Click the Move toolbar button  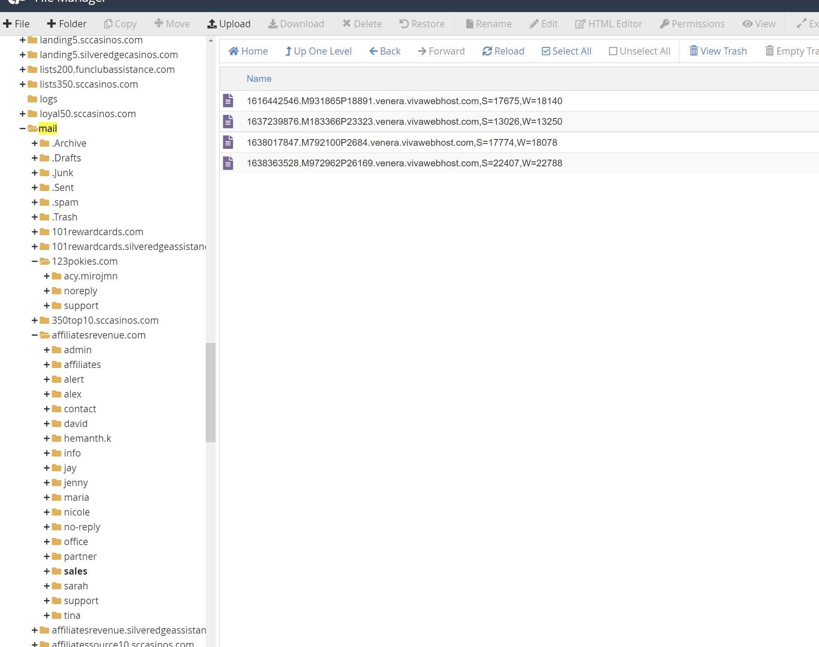pos(172,24)
